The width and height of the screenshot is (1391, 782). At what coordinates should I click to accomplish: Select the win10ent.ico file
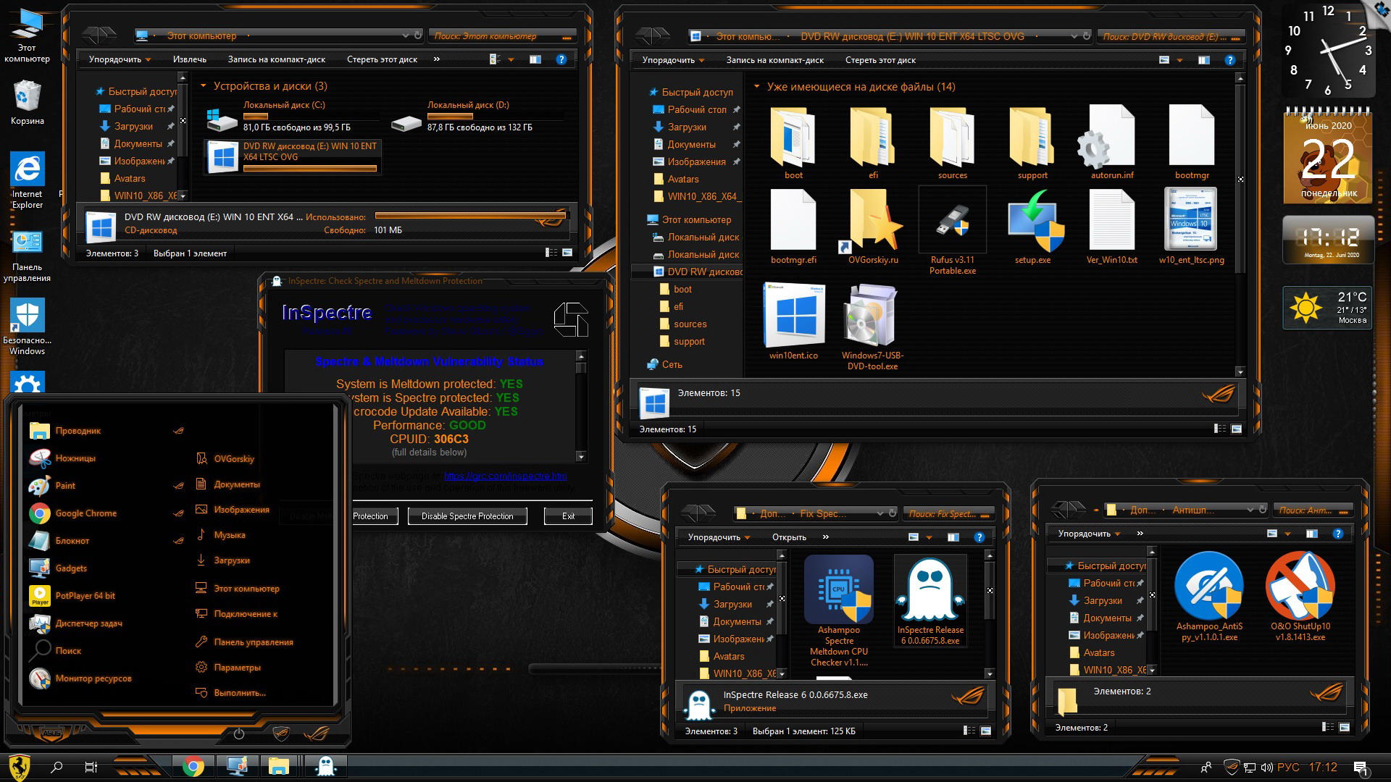click(793, 321)
